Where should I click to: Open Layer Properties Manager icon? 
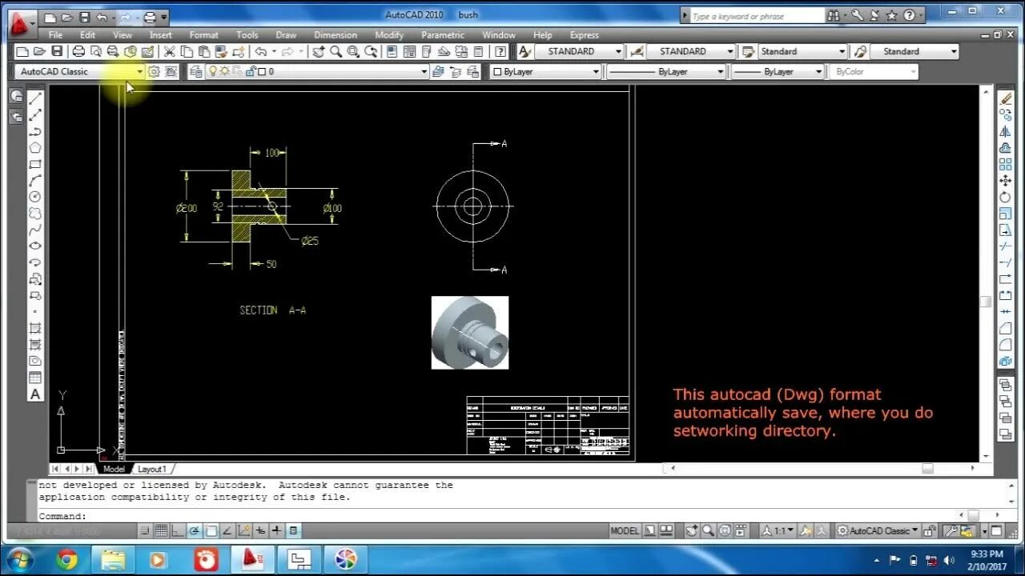pyautogui.click(x=196, y=71)
